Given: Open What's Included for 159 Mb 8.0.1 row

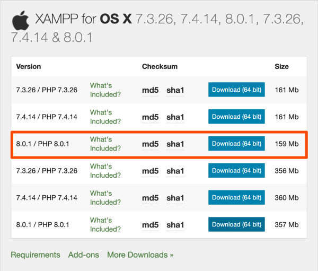Looking at the screenshot, I should click(105, 144).
